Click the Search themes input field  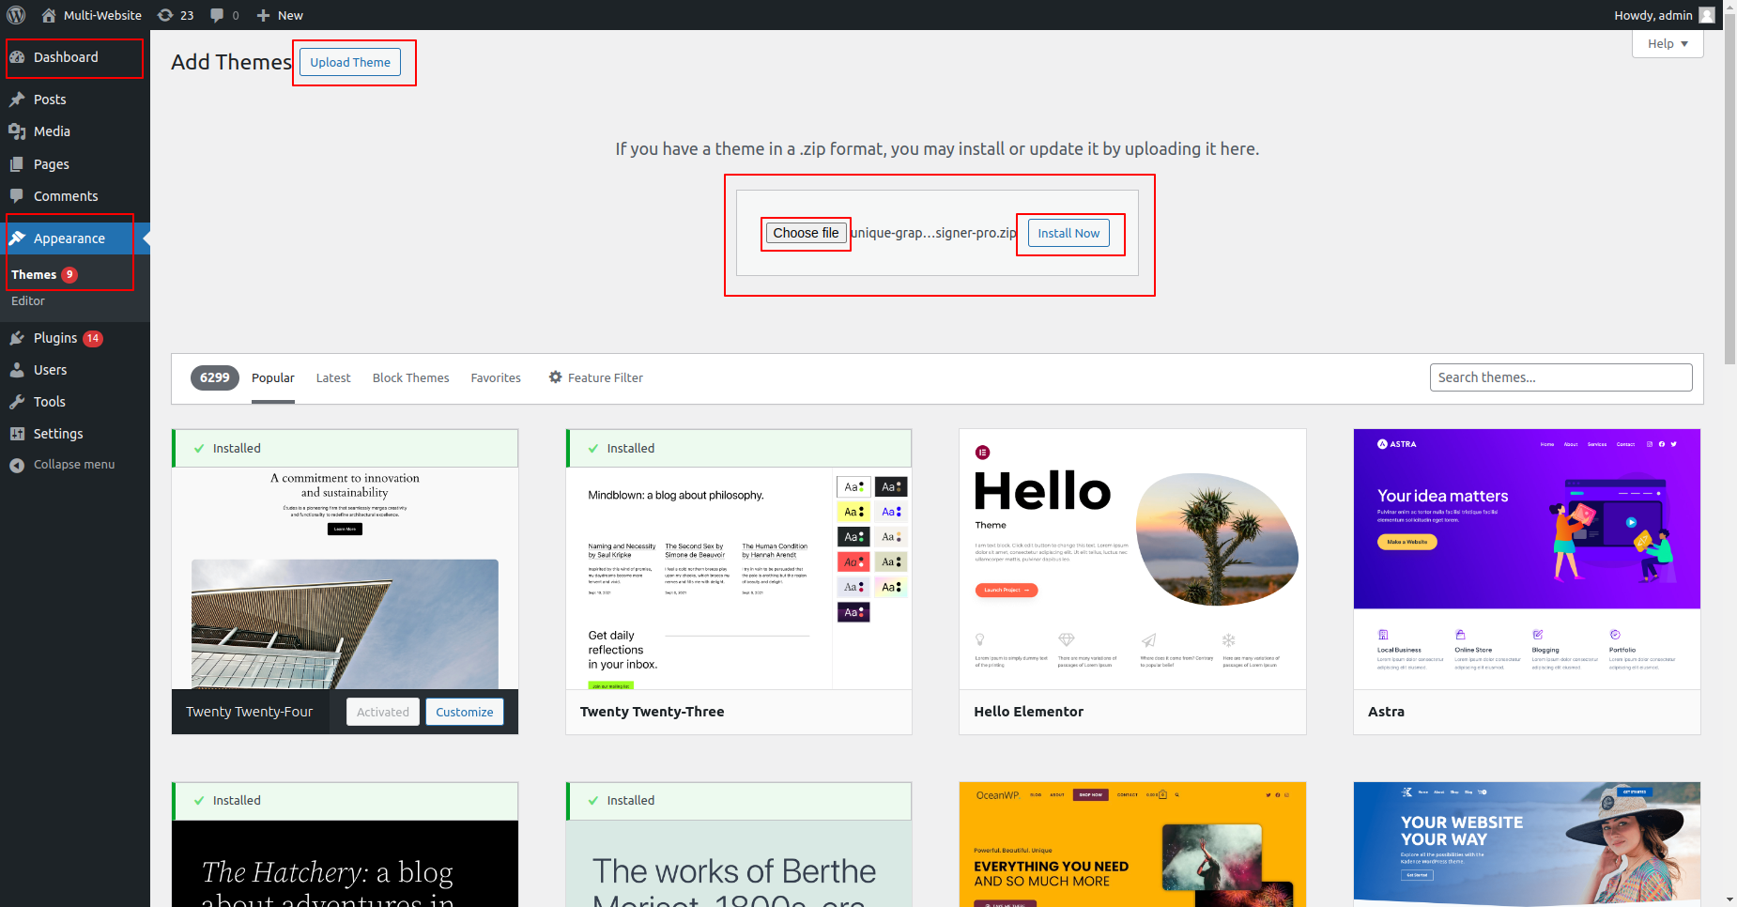coord(1560,377)
